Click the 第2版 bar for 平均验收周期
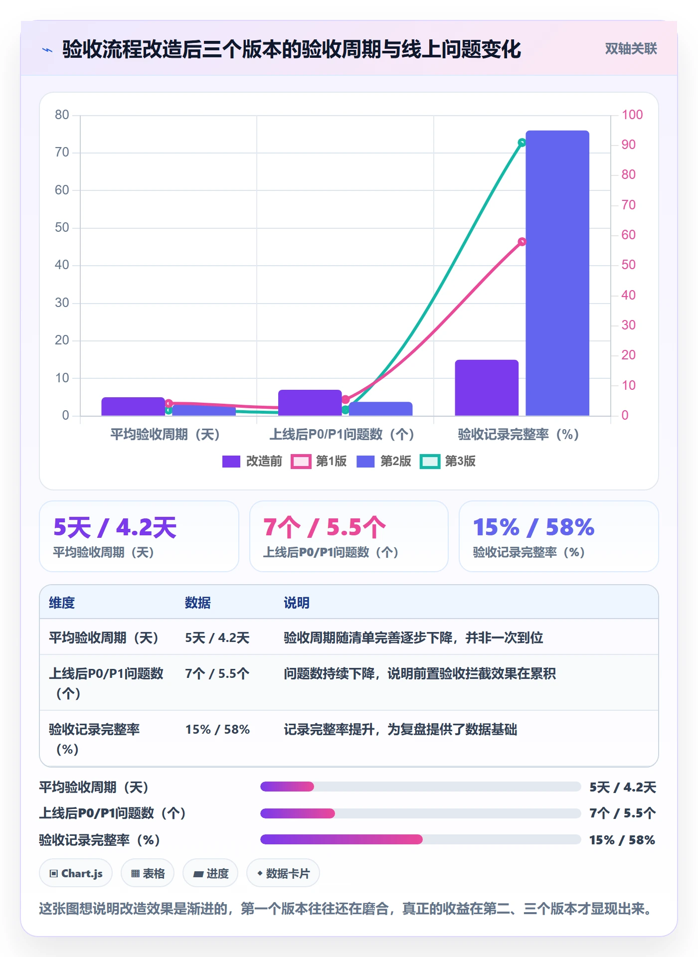This screenshot has width=698, height=957. tap(204, 411)
